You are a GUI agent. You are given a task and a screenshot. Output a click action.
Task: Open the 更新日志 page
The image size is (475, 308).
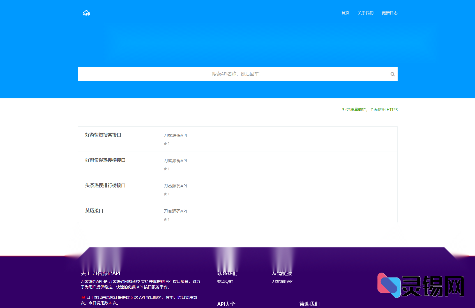389,13
